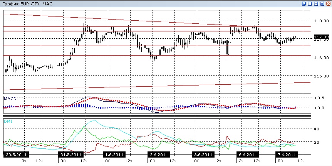This screenshot has height=166, width=332.
Task: Click the 115.00 price axis label
Action: pos(322,76)
